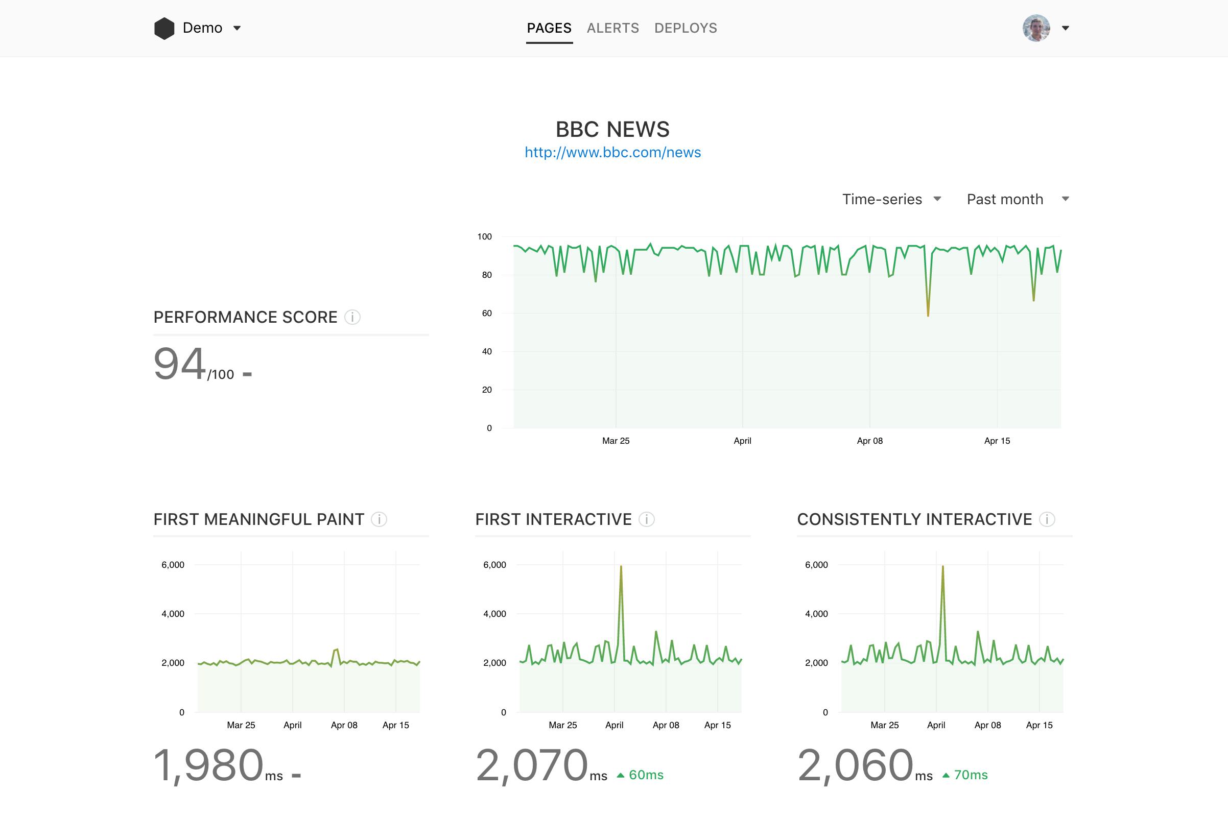Open the user account menu arrow

pyautogui.click(x=1066, y=28)
